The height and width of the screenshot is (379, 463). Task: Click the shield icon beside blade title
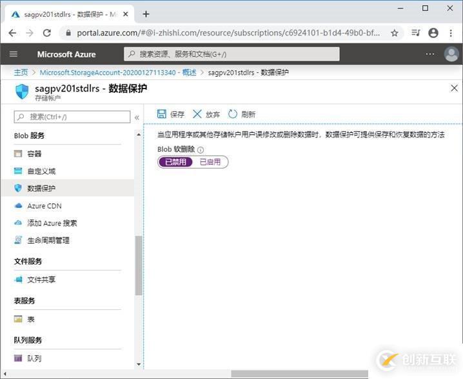pyautogui.click(x=22, y=92)
